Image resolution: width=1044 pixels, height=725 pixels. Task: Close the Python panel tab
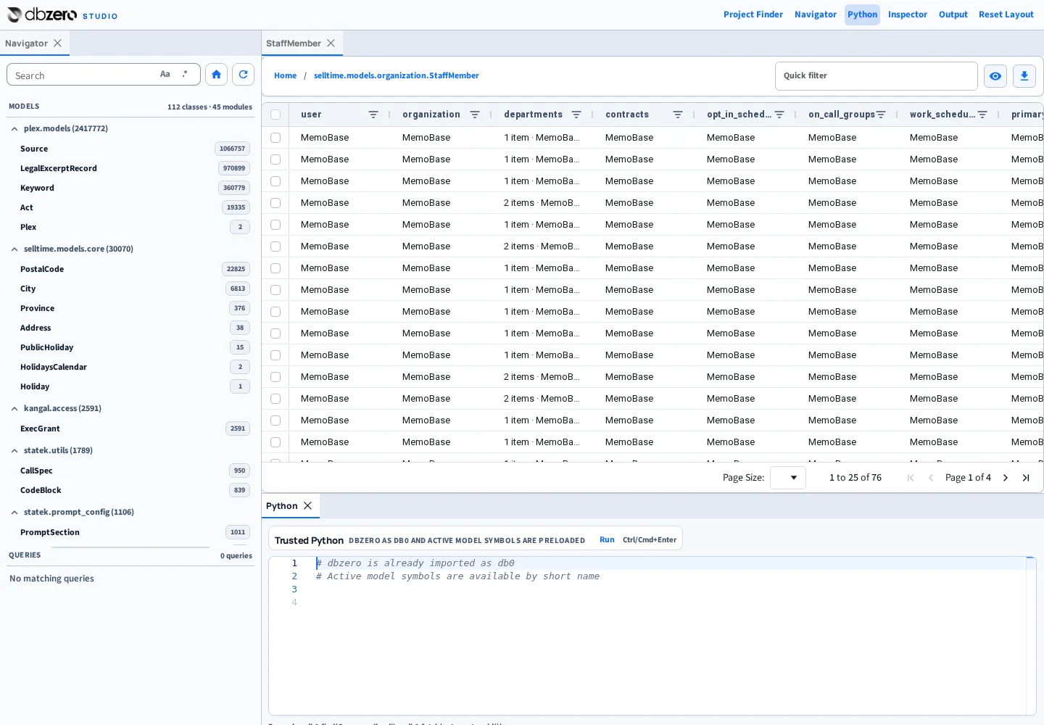(307, 506)
